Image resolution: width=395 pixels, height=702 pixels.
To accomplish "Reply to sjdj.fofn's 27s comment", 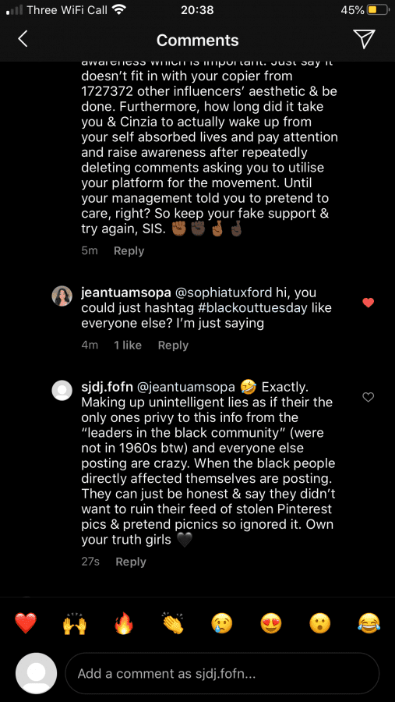I will coord(131,562).
